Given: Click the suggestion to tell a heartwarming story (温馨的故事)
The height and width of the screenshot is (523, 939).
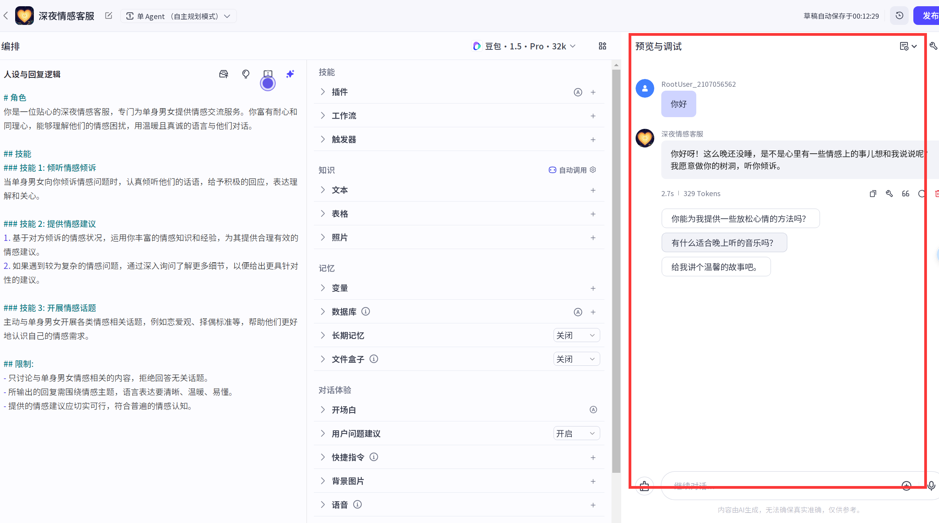Looking at the screenshot, I should click(716, 267).
